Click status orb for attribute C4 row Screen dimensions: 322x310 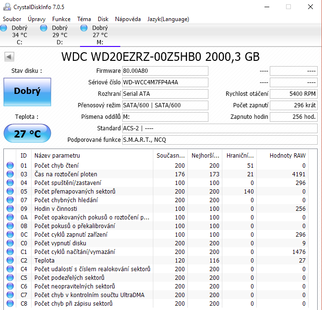(x=10, y=269)
